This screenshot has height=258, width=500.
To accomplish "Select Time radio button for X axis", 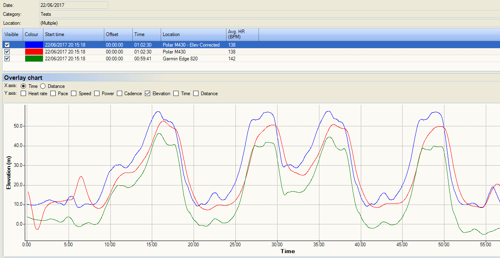I will 23,86.
